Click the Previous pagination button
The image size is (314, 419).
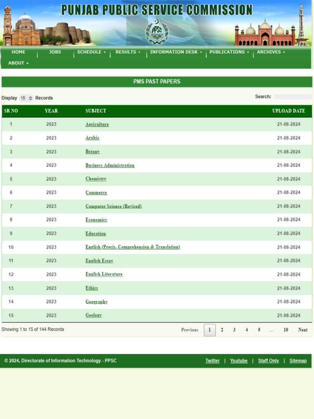190,330
